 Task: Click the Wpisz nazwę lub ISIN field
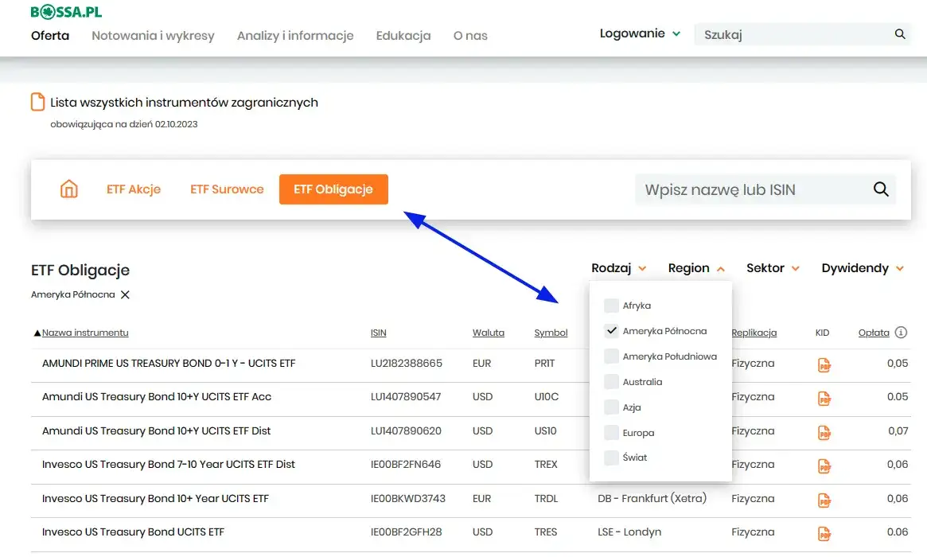click(748, 189)
